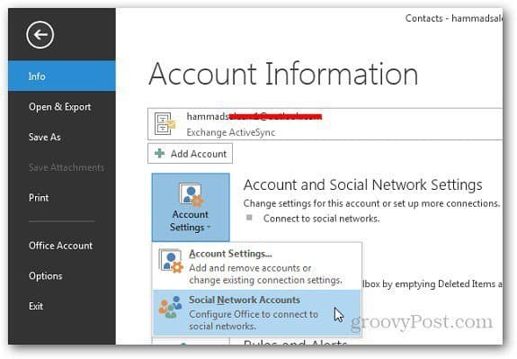The image size is (517, 359).
Task: Click the Account and Social Network Settings heading
Action: point(362,184)
